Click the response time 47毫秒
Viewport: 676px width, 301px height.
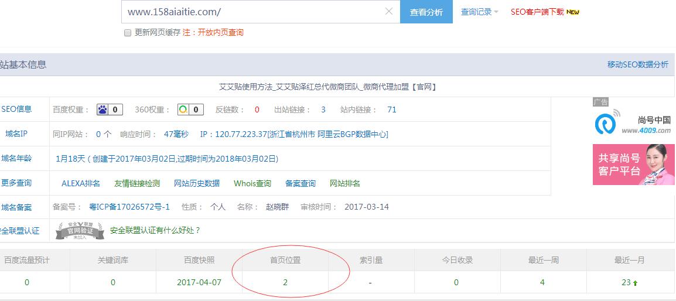[x=176, y=134]
